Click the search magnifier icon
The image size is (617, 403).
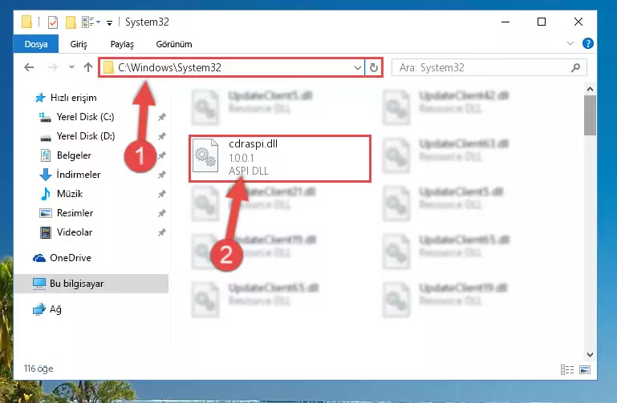click(x=576, y=67)
